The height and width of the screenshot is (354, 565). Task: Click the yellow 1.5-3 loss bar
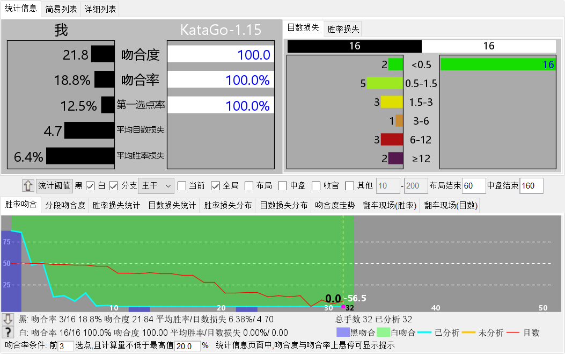pos(392,102)
